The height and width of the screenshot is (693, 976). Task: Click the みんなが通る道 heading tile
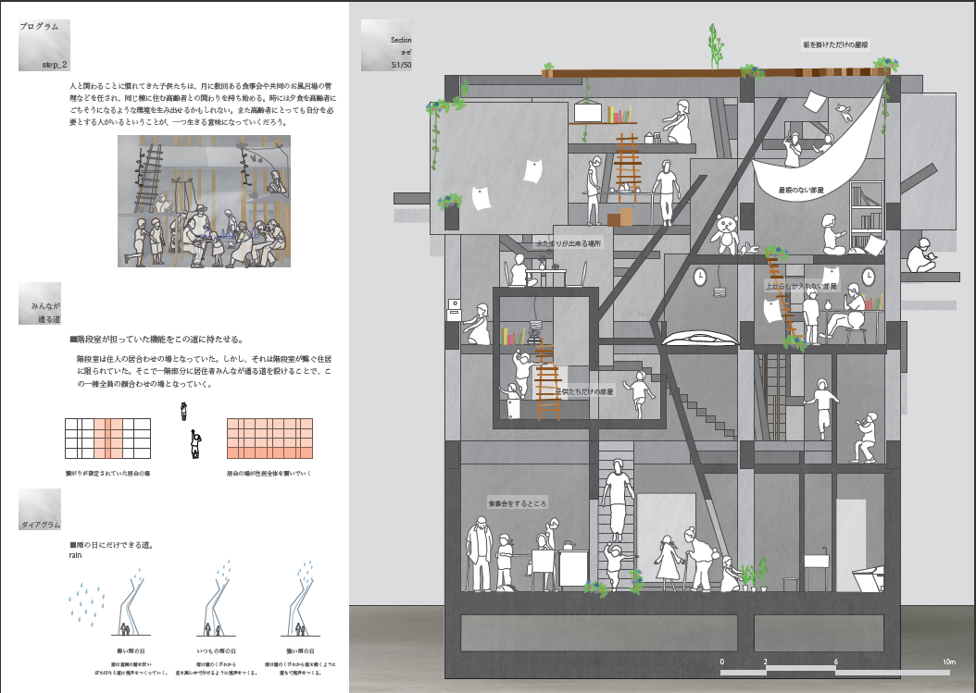coord(40,303)
